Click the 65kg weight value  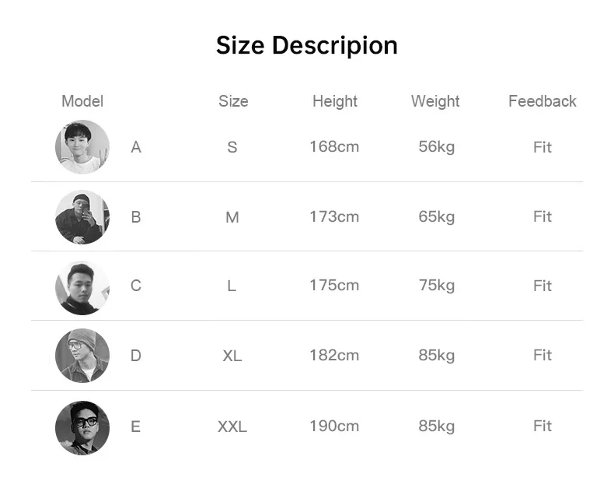point(437,217)
